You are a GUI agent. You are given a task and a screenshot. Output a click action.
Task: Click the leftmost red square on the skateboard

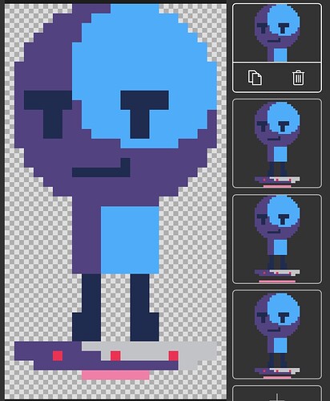click(58, 356)
